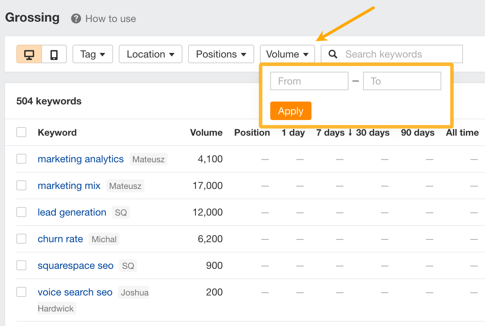Collapse the Volume dropdown
485x326 pixels.
(x=287, y=54)
